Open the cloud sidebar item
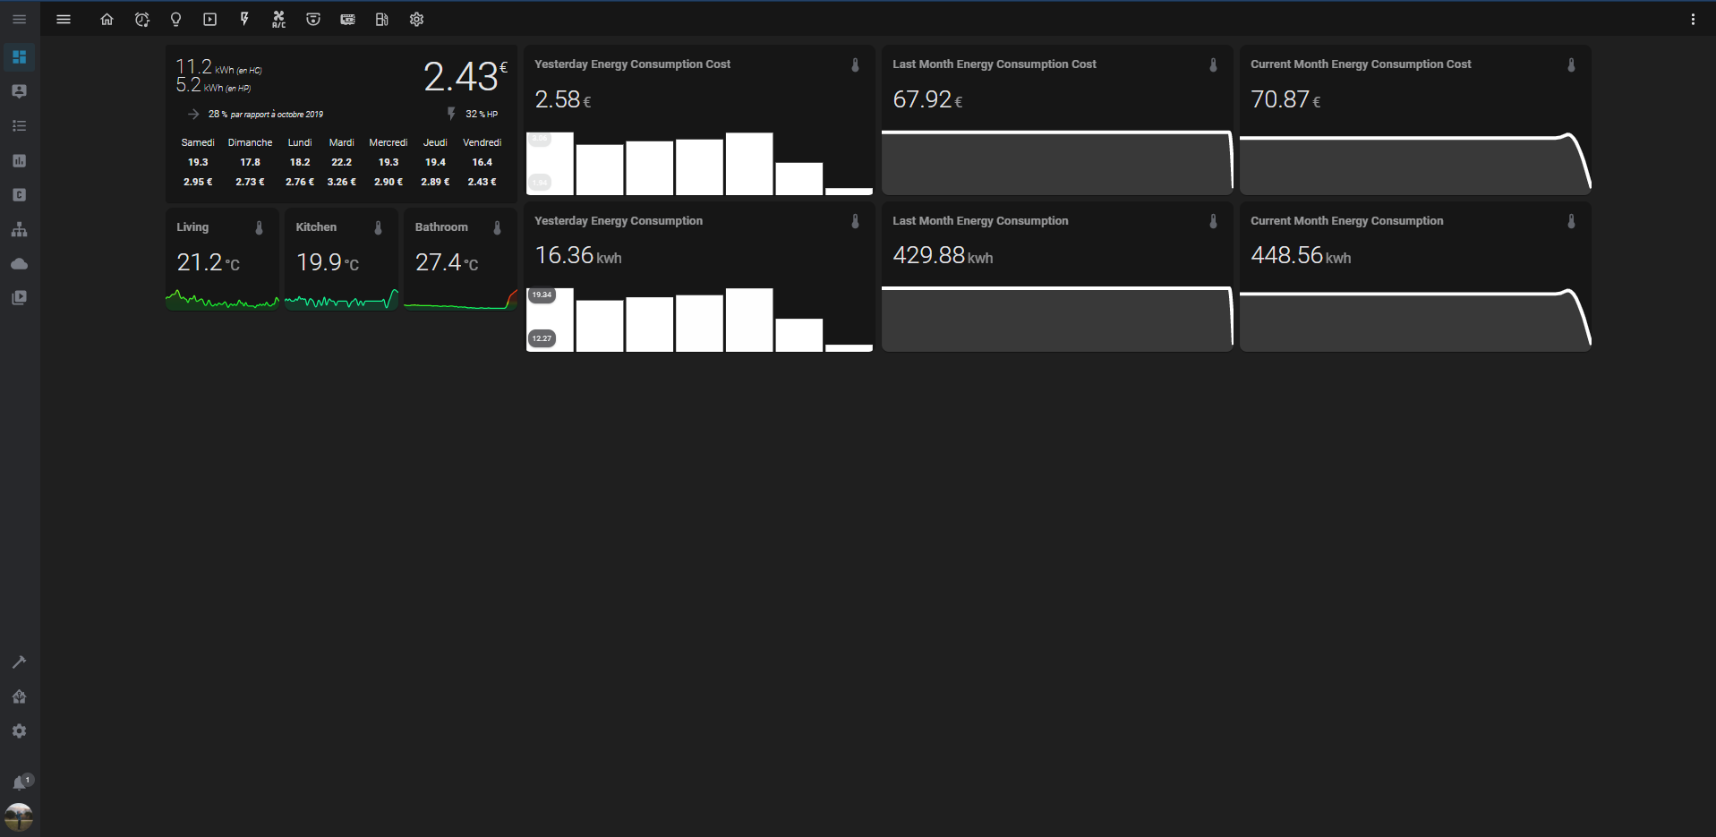The width and height of the screenshot is (1716, 837). [19, 264]
